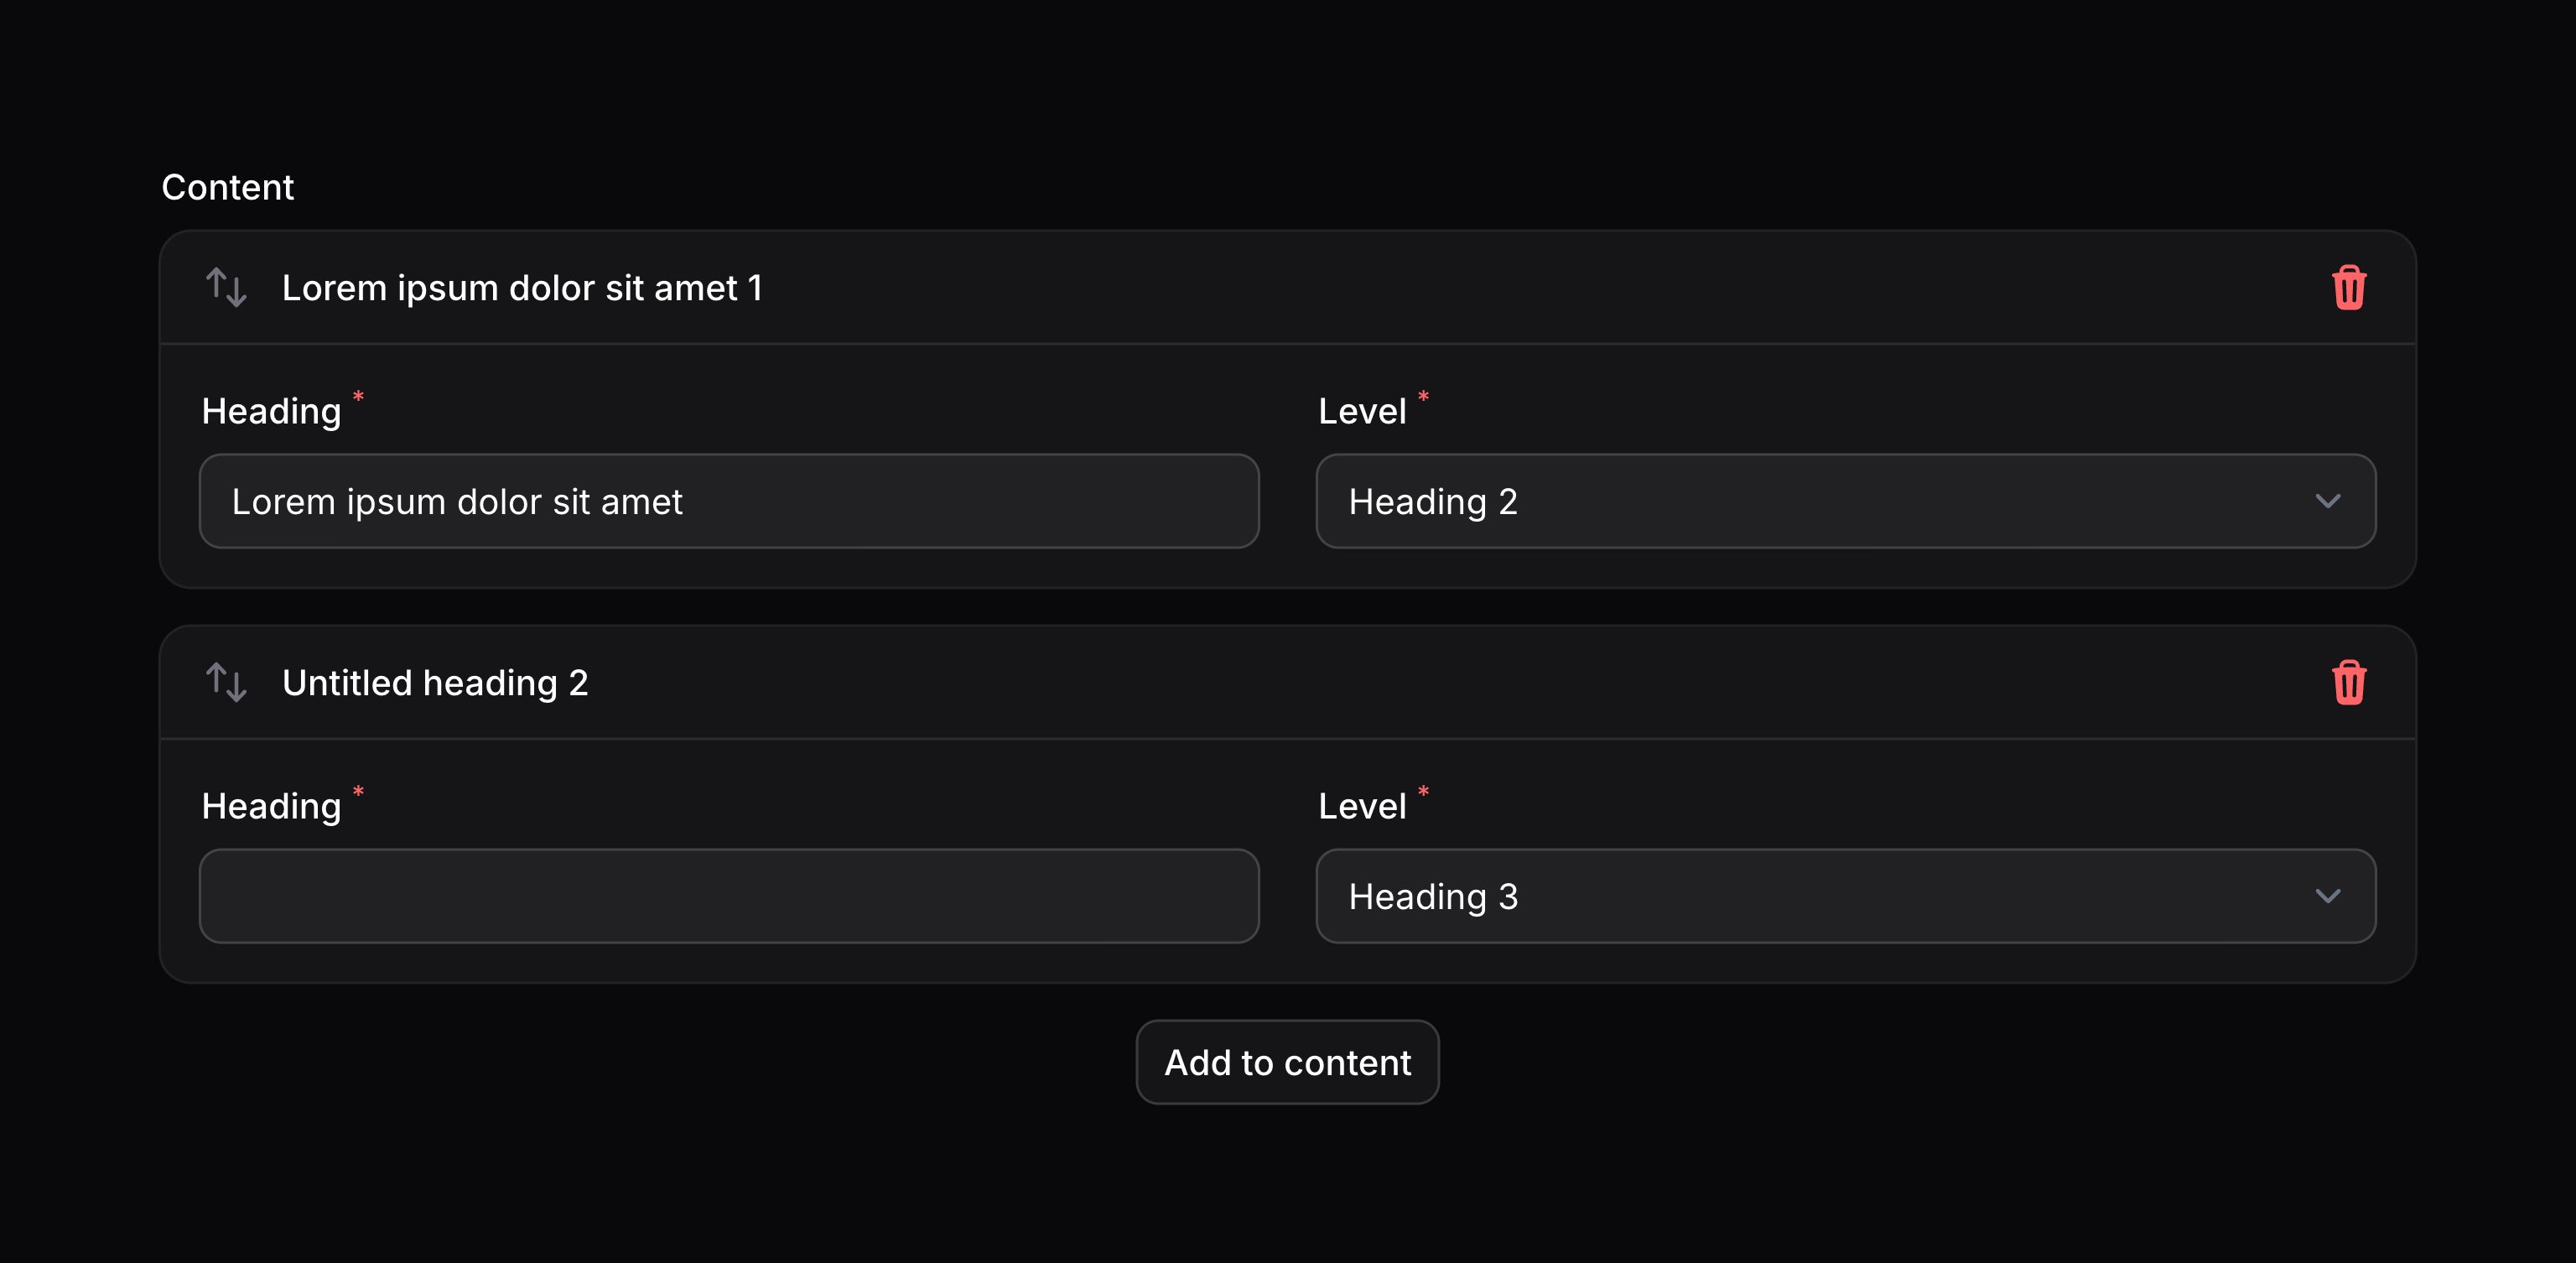Click the 'Content' section label
This screenshot has width=2576, height=1263.
click(228, 186)
